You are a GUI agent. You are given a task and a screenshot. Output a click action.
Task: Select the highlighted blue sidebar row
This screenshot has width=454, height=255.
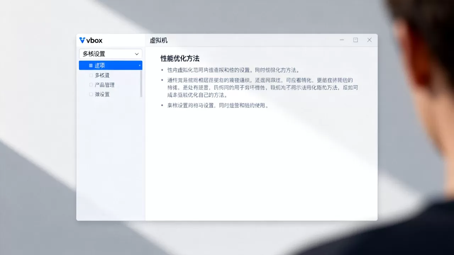(111, 66)
